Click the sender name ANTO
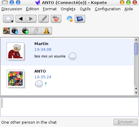 tap(40, 71)
